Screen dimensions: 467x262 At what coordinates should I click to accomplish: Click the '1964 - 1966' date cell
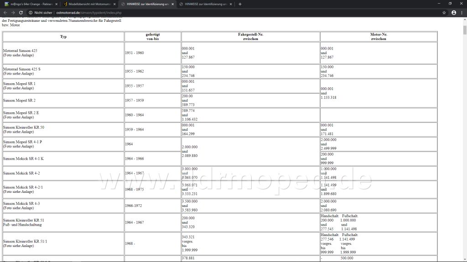[152, 159]
